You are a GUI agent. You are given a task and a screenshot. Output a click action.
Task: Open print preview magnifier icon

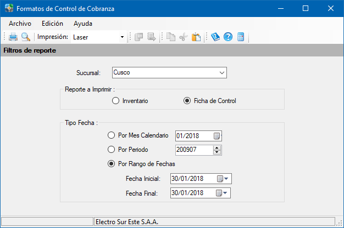tap(26, 37)
